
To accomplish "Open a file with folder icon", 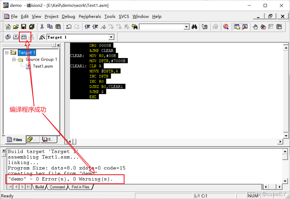I will 16,27.
